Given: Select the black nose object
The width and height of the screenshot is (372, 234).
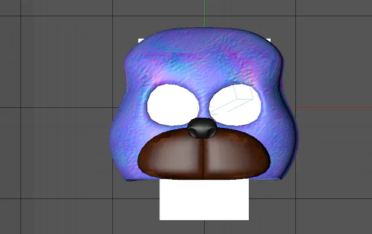Looking at the screenshot, I should click(202, 128).
